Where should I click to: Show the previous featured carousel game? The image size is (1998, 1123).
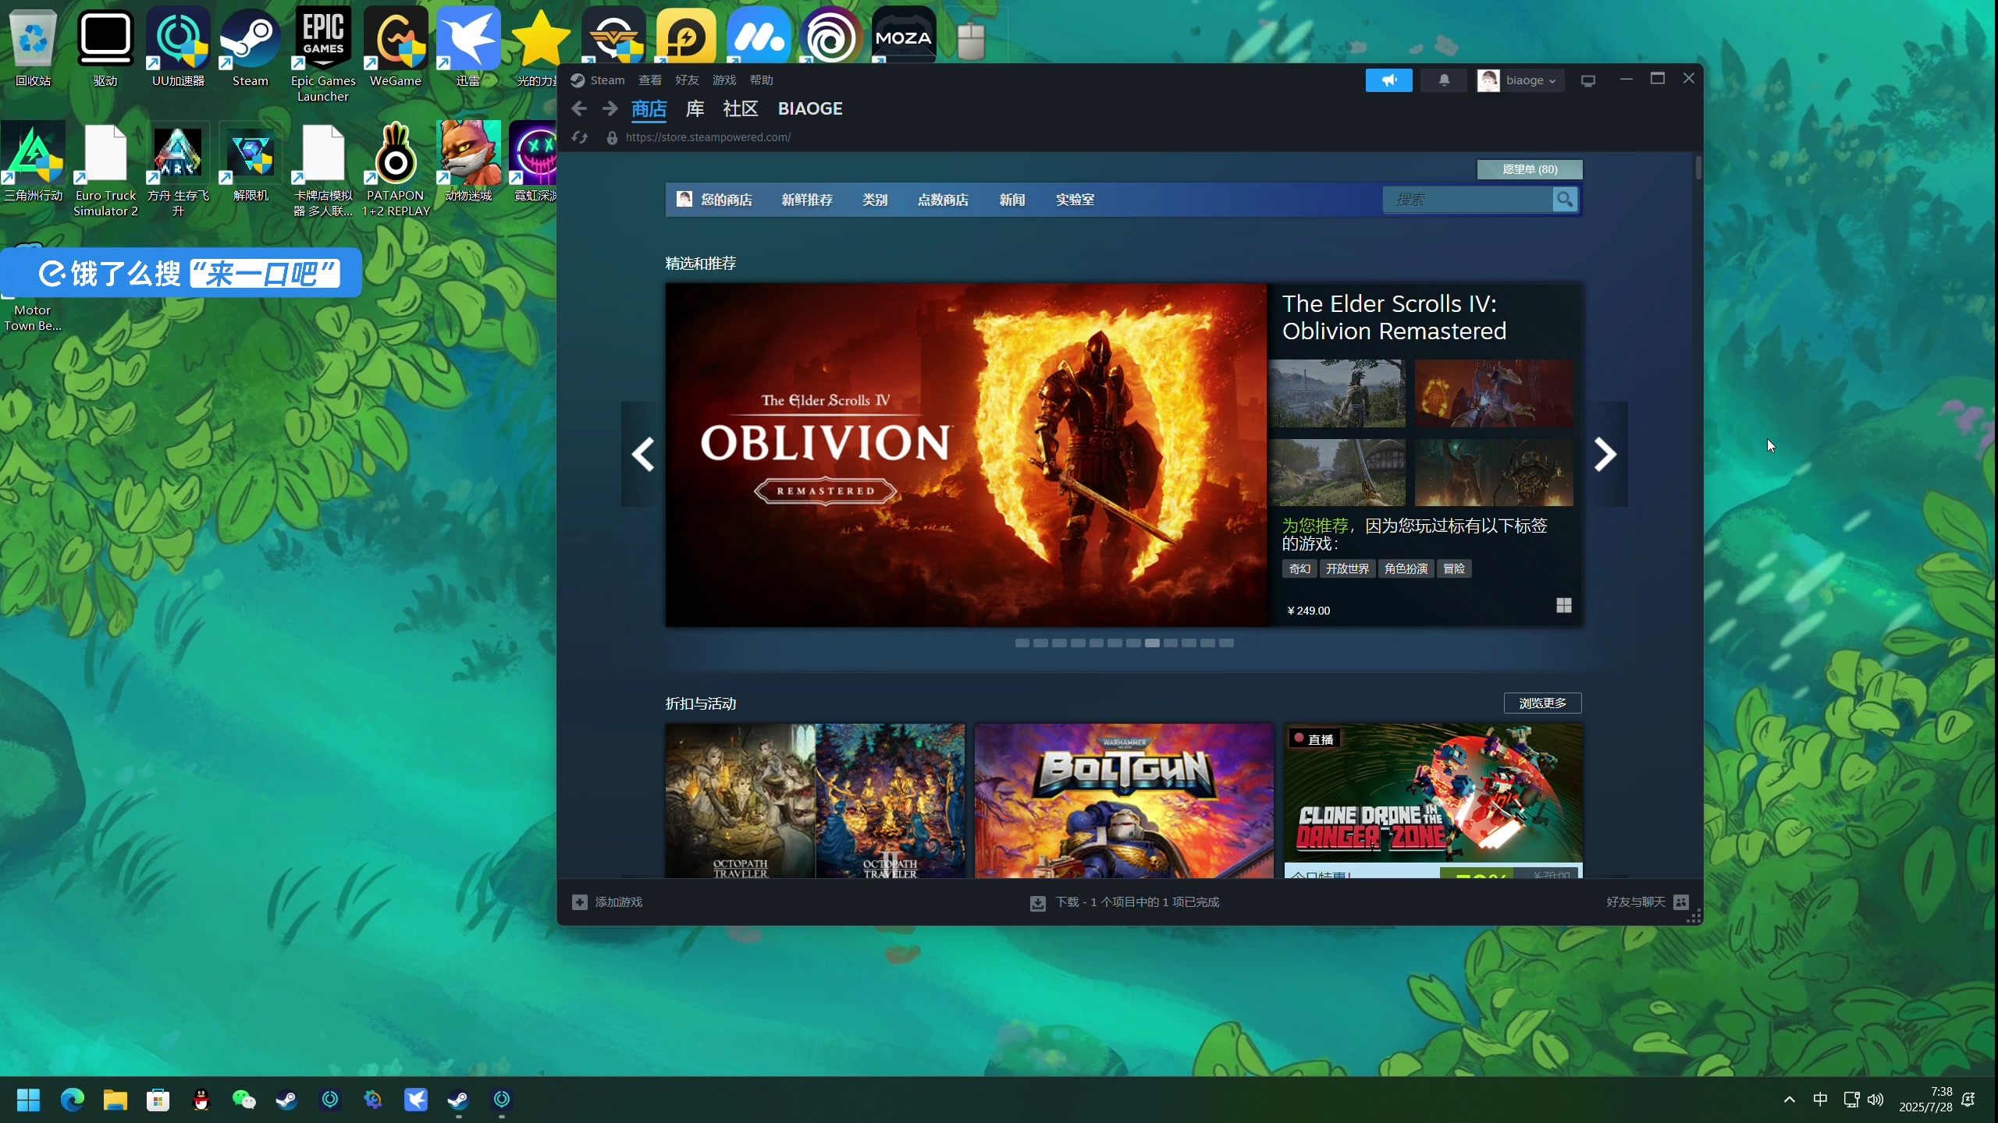tap(643, 454)
